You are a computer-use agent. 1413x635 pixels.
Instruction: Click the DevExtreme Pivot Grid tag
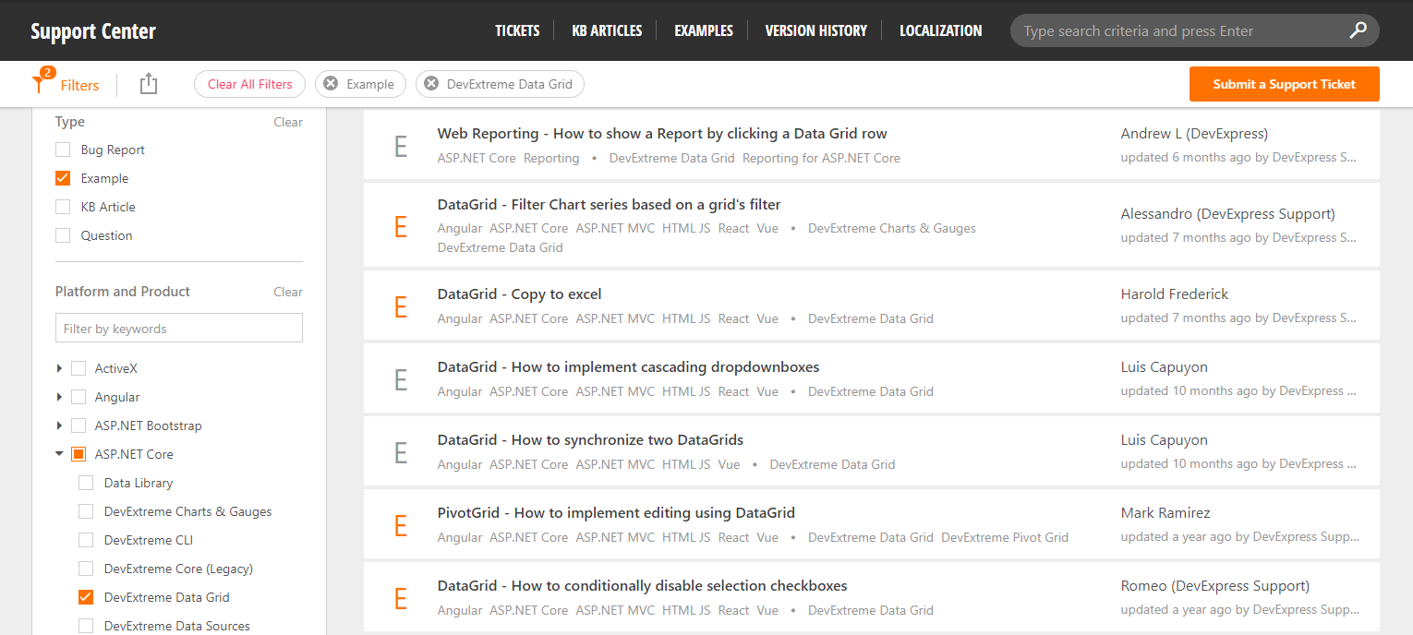[1005, 537]
